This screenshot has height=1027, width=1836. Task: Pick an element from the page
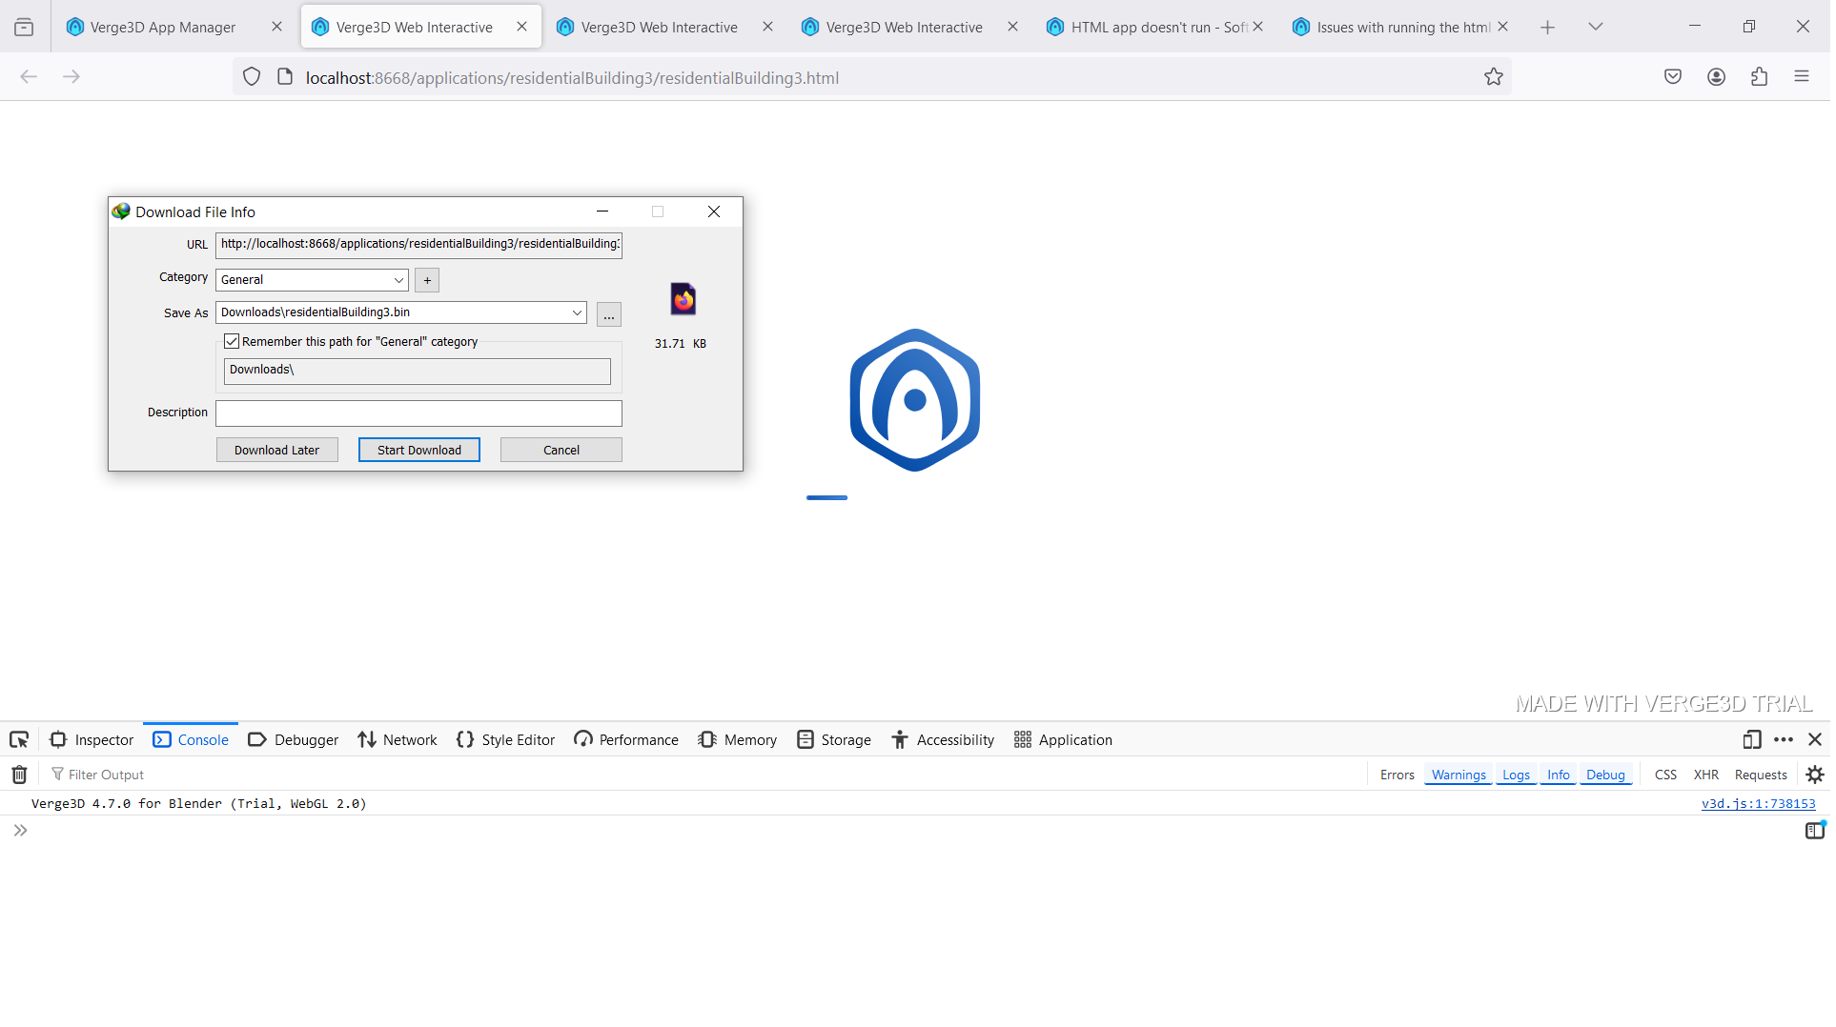[19, 740]
